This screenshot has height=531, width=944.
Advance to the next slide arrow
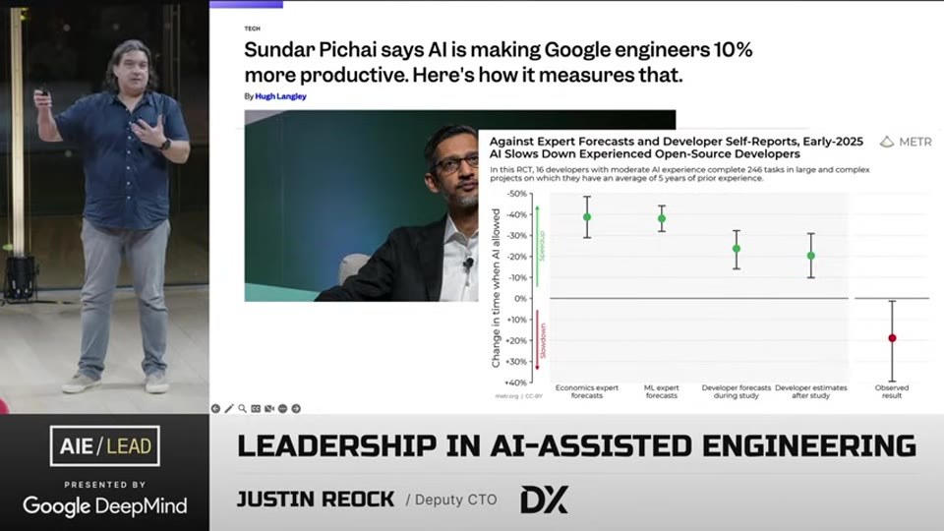(x=296, y=409)
